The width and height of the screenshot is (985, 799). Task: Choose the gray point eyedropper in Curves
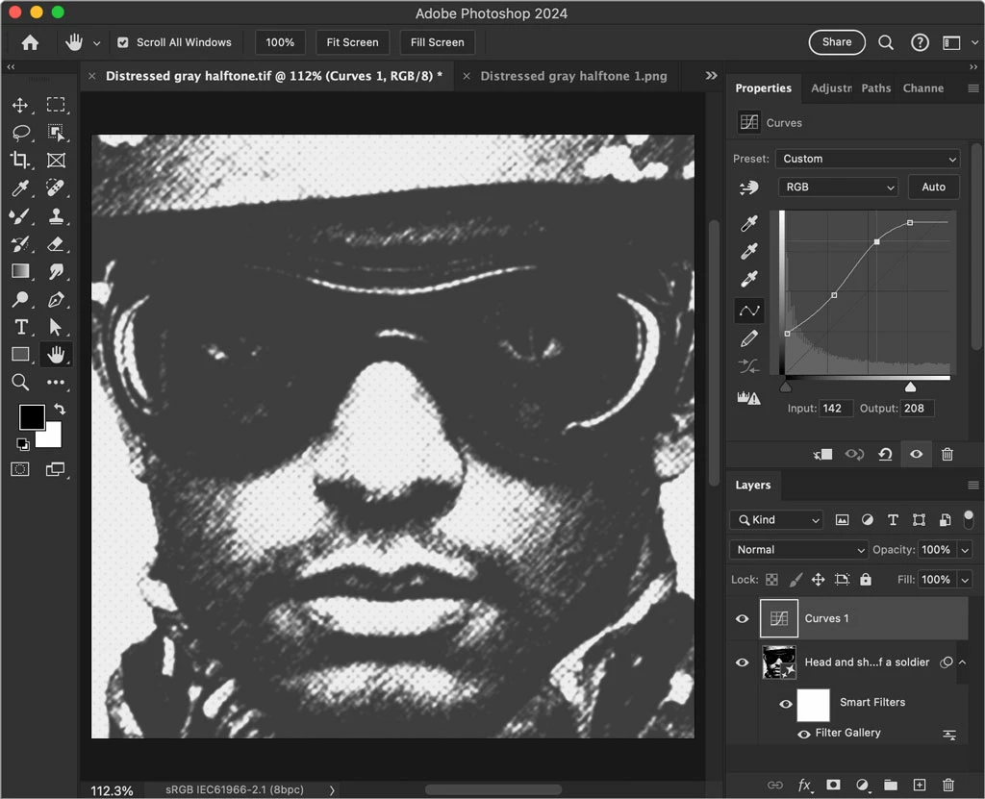coord(748,251)
